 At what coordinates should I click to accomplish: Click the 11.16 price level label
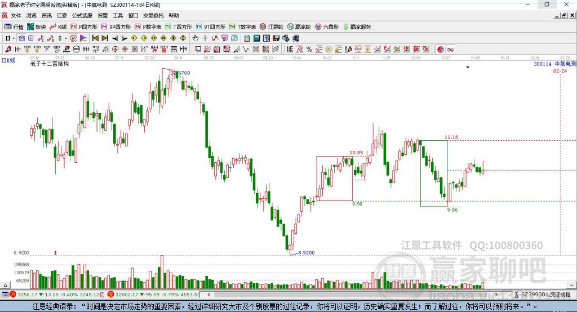point(451,137)
